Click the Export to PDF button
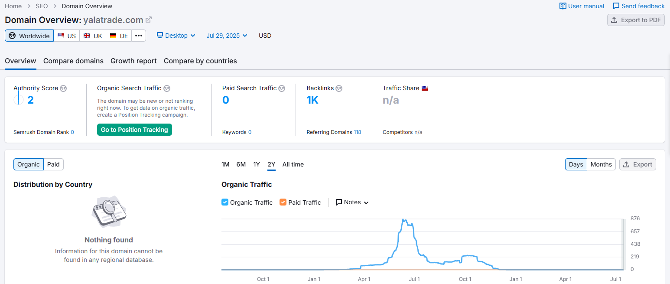This screenshot has width=670, height=284. click(636, 20)
